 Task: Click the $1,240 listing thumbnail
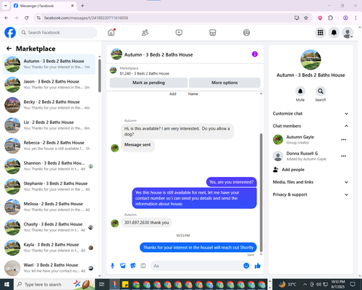click(113, 70)
